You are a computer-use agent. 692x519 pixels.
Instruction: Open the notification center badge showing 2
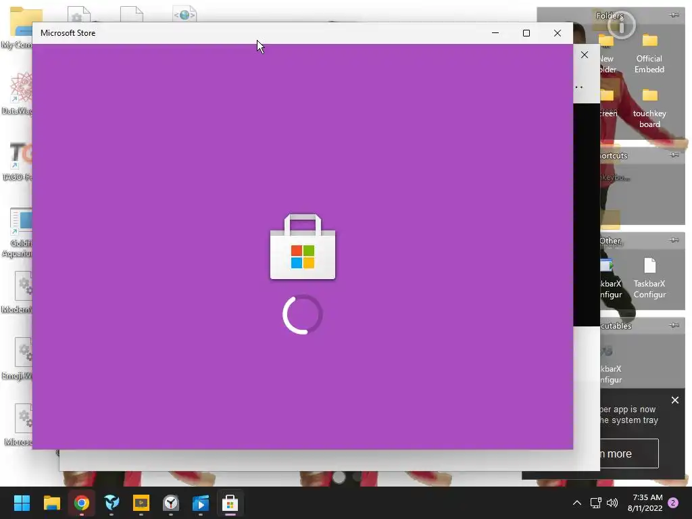673,503
